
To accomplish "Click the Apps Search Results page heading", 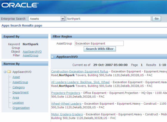I will [x=22, y=25].
